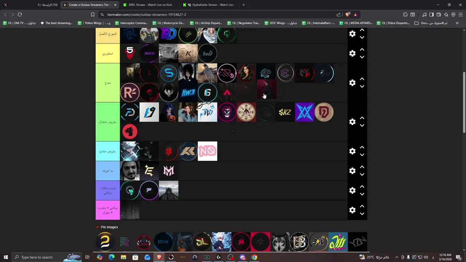466x262 pixels.
Task: Move the purple tier row up
Action: pos(362,187)
